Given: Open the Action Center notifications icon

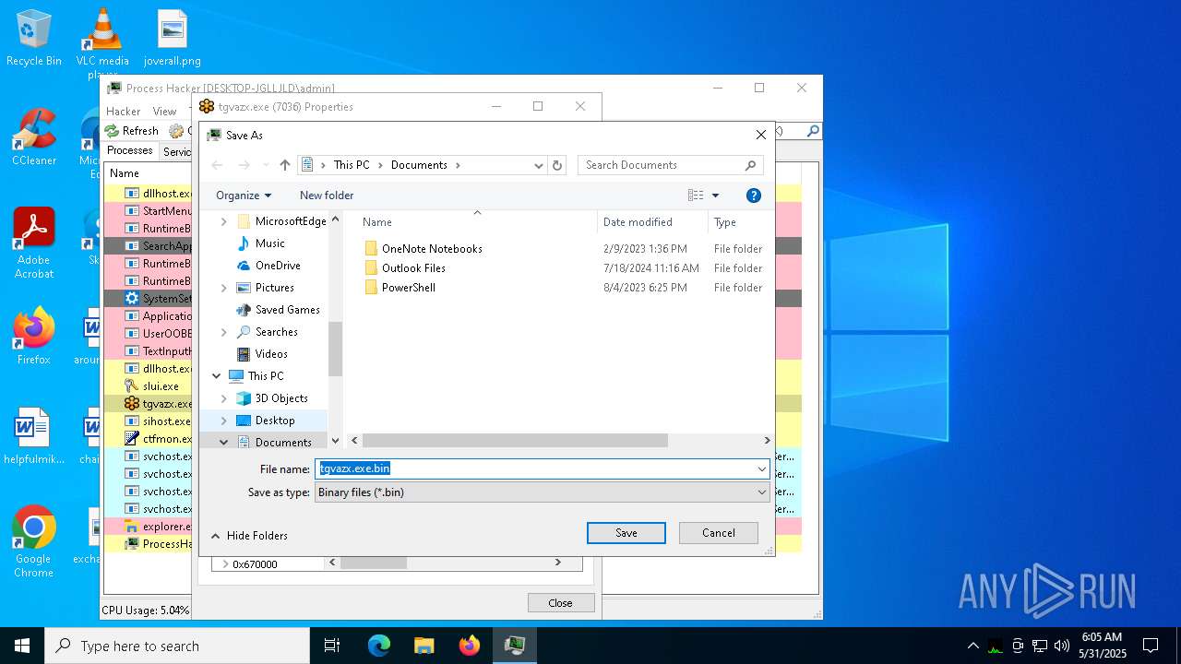Looking at the screenshot, I should pyautogui.click(x=1151, y=646).
